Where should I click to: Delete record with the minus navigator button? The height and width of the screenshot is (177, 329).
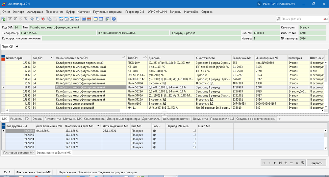pyautogui.click(x=291, y=163)
